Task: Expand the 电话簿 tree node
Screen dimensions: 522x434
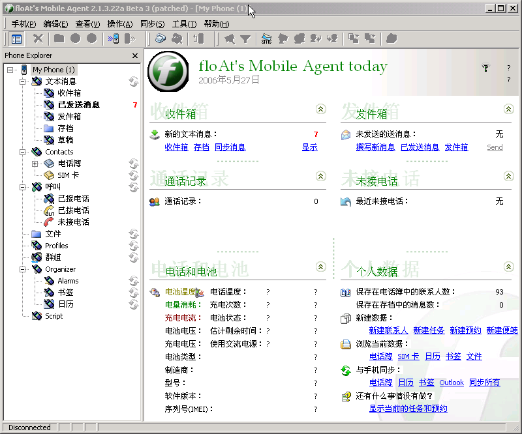Action: pos(35,164)
